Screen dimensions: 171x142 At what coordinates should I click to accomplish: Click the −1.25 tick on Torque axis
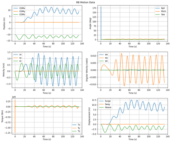8,133
